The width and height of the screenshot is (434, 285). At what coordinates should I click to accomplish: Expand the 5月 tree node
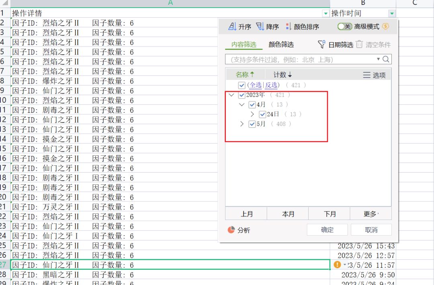click(x=242, y=124)
